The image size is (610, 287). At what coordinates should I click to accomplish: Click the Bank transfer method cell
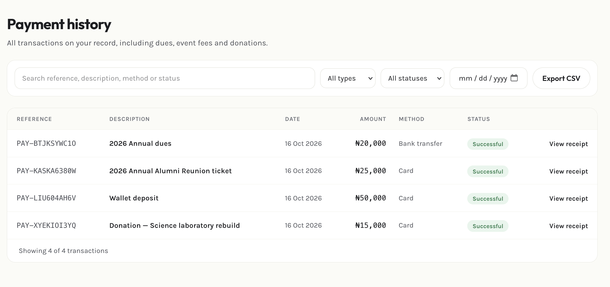coord(421,143)
